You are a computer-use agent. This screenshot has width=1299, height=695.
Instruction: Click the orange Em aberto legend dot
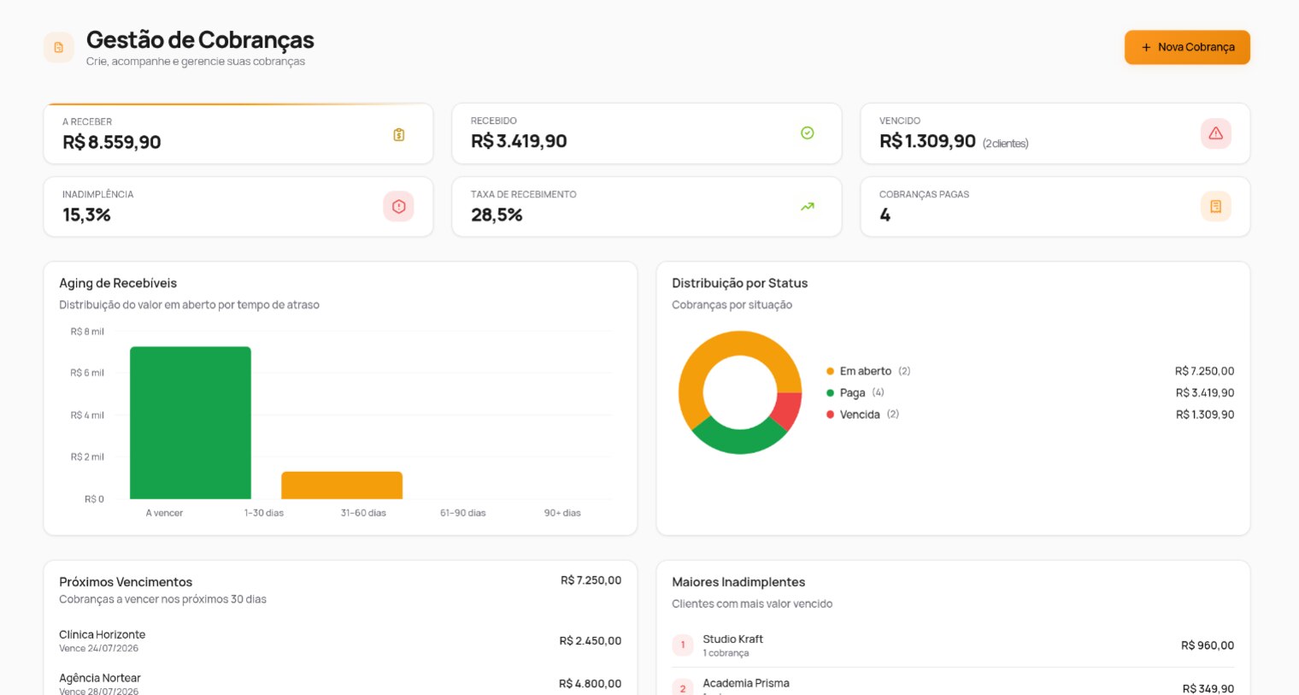click(830, 371)
